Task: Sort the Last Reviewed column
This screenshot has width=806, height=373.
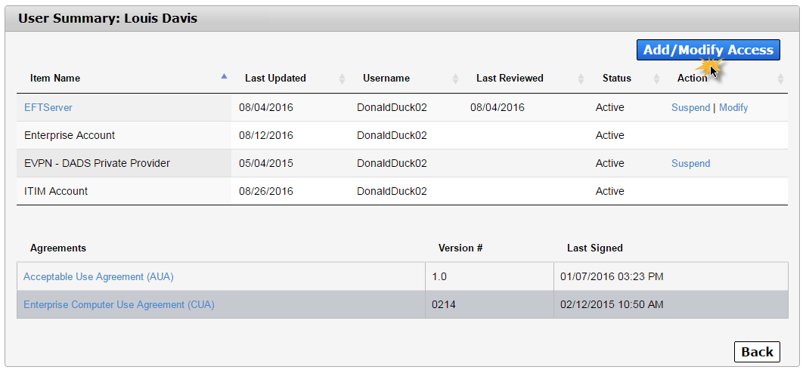Action: coord(581,79)
